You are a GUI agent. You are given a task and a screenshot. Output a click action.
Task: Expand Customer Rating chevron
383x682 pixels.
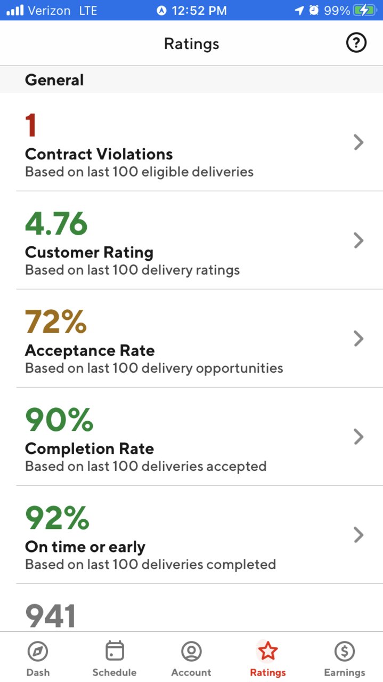click(x=358, y=240)
